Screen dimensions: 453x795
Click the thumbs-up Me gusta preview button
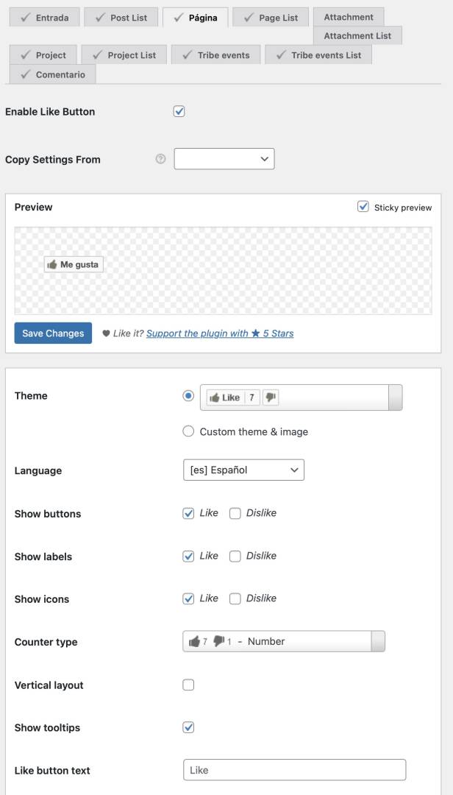click(x=74, y=264)
